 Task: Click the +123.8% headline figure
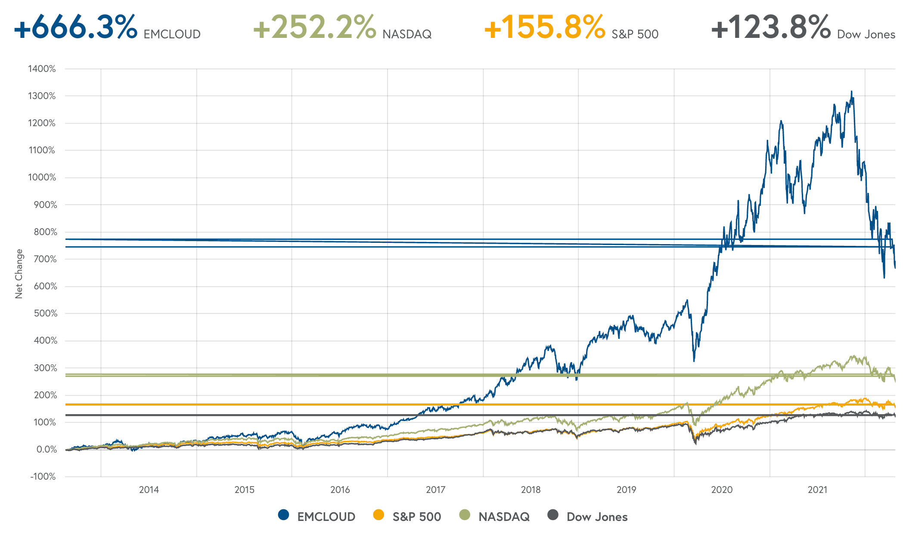pos(771,27)
